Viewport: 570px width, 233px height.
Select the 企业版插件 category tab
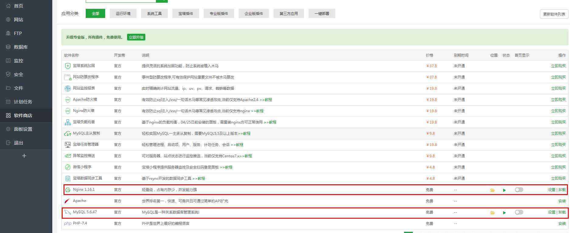(254, 13)
